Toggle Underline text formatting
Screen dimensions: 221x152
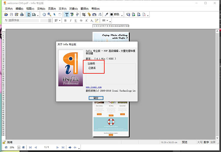[76, 21]
